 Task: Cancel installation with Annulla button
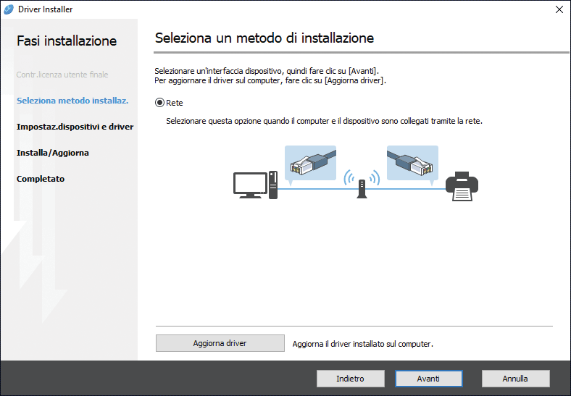pyautogui.click(x=515, y=379)
